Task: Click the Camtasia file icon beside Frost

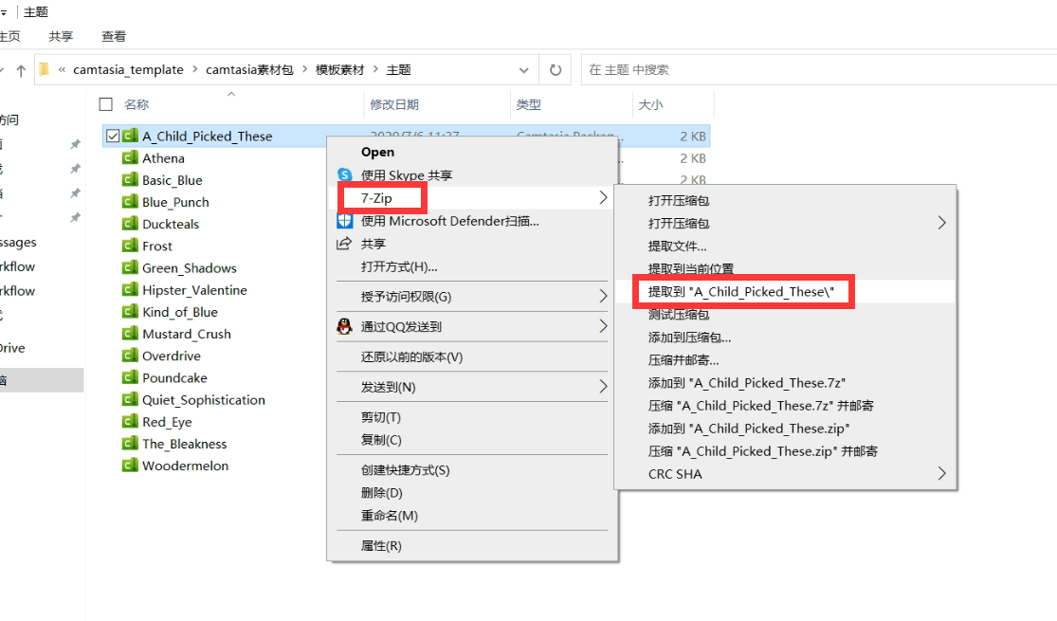Action: click(x=132, y=245)
